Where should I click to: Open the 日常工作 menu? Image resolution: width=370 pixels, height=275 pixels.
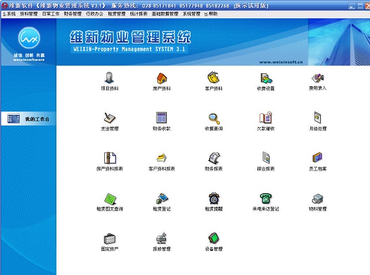(51, 14)
